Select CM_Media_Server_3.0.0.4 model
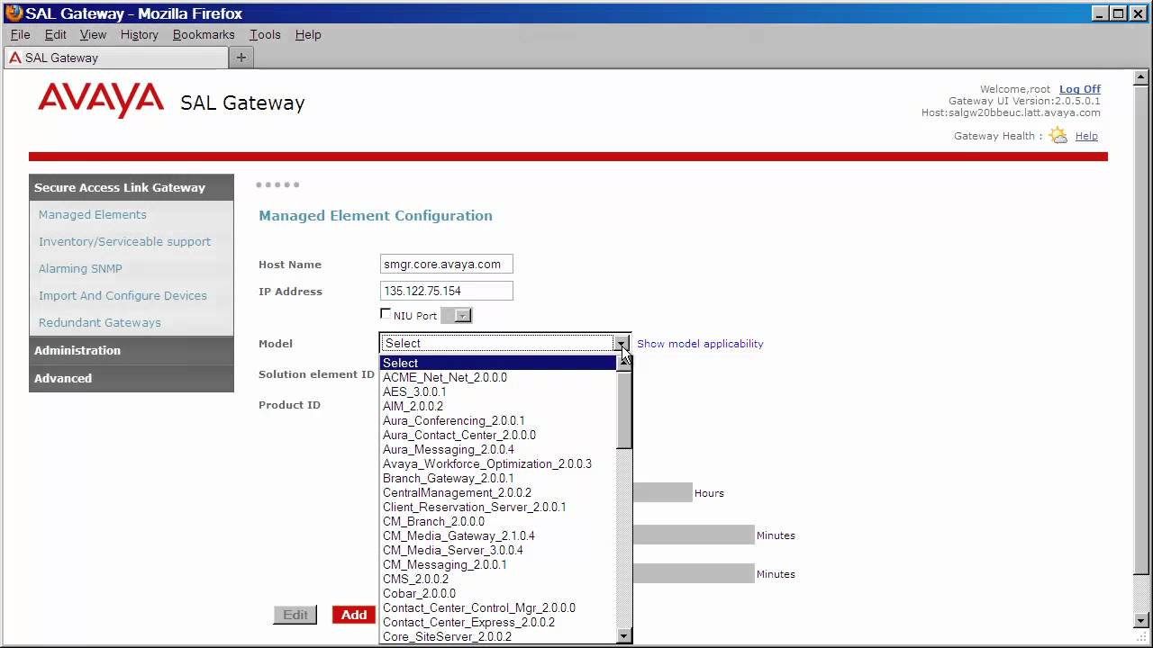This screenshot has width=1153, height=648. point(498,550)
